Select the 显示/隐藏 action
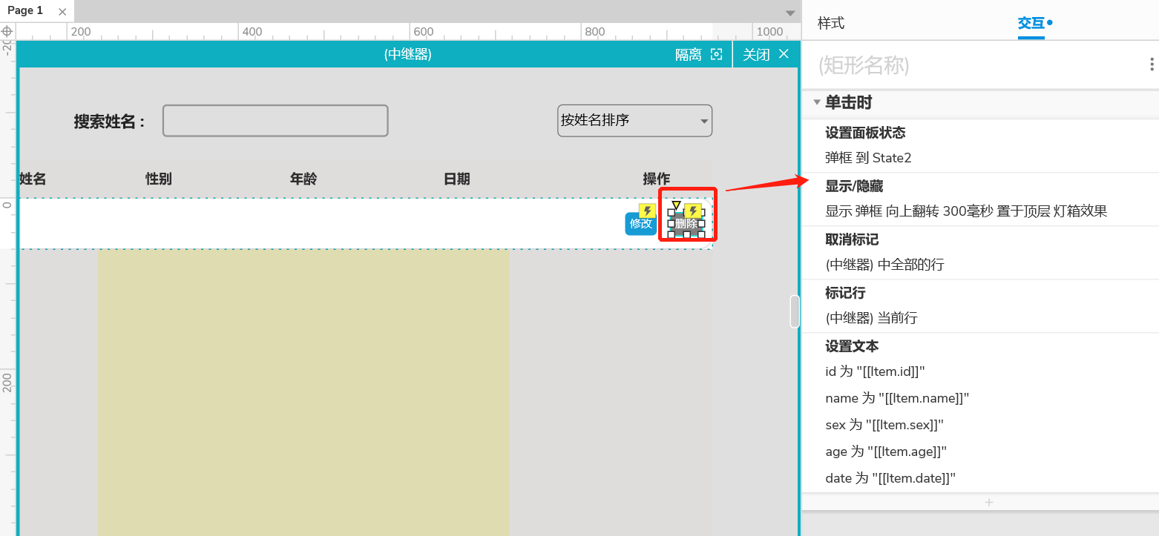1159x536 pixels. (x=854, y=186)
